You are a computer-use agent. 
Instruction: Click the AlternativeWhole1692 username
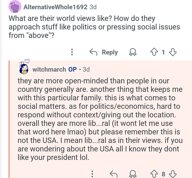tap(56, 7)
